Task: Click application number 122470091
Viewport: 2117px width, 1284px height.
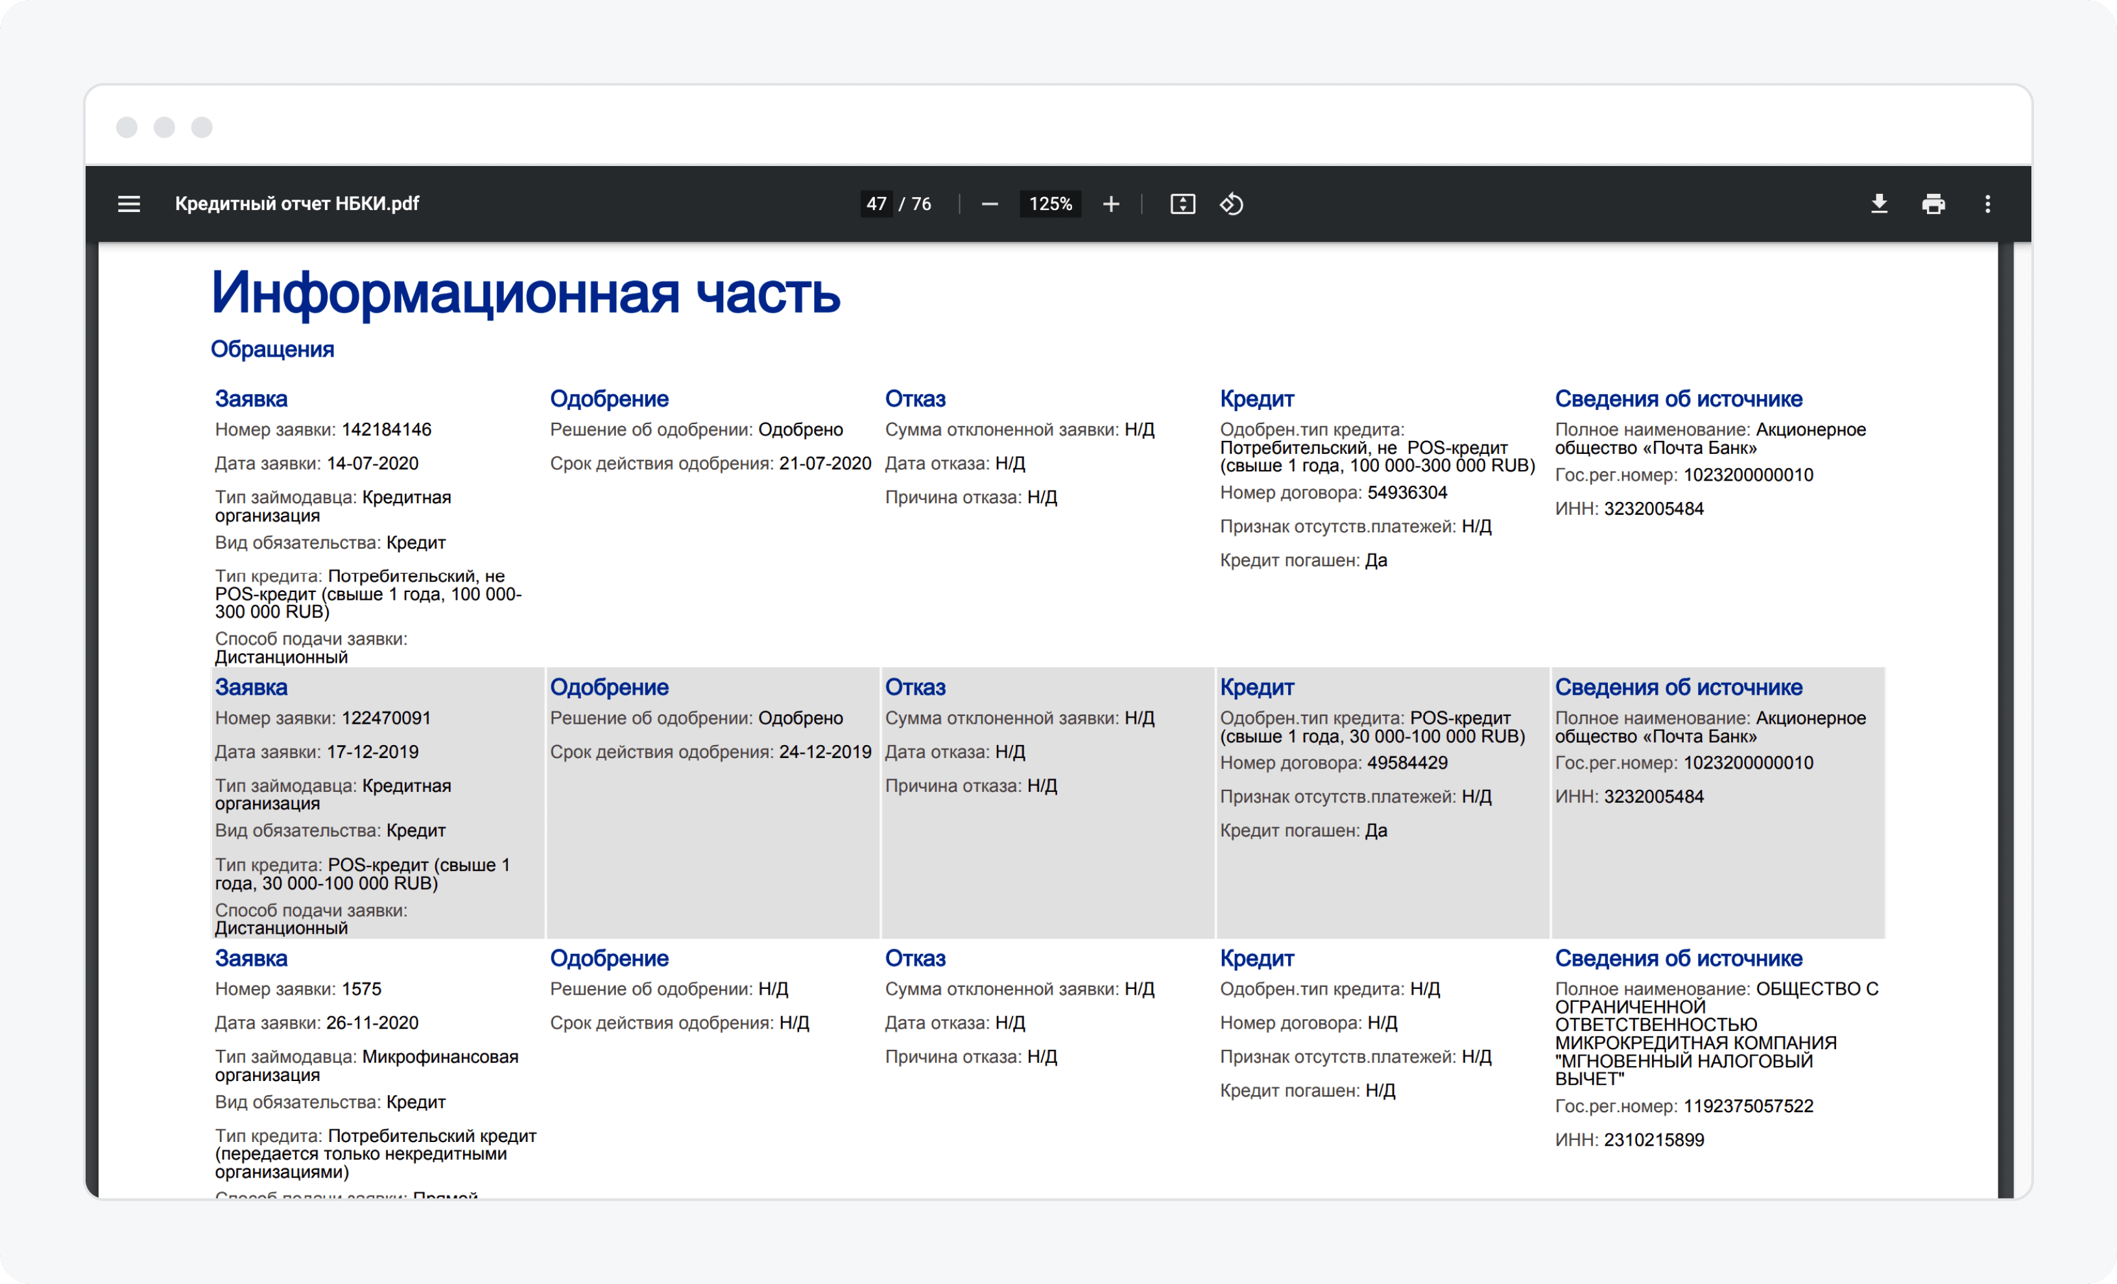Action: coord(387,718)
